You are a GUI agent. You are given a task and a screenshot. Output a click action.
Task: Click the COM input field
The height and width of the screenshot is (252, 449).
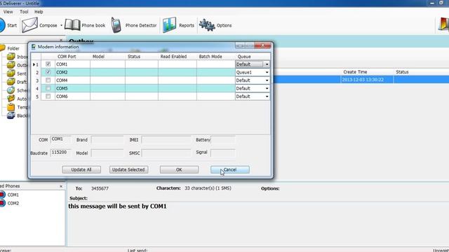60,139
